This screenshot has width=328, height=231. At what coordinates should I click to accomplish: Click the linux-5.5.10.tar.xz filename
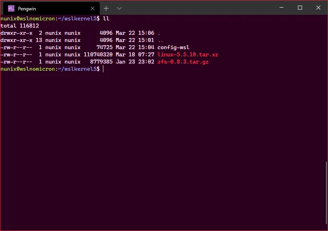coord(188,54)
